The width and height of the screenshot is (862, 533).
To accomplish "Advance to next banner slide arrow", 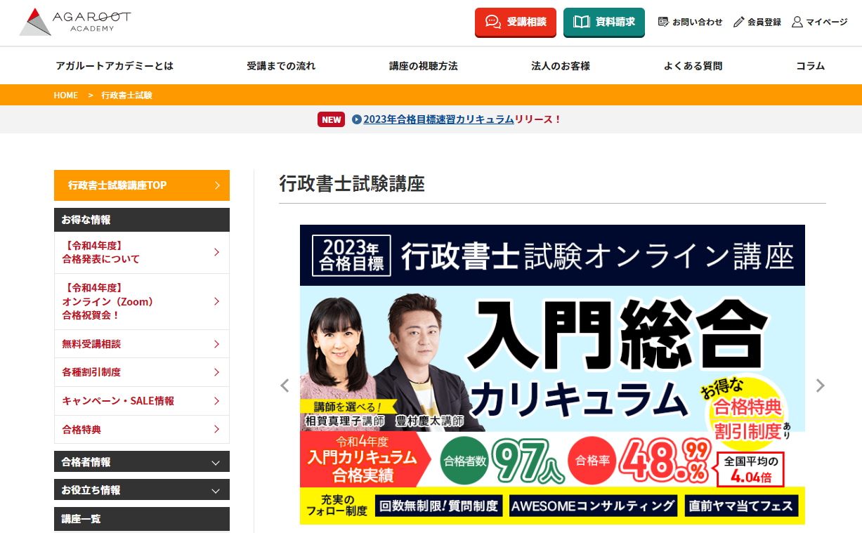I will (820, 386).
